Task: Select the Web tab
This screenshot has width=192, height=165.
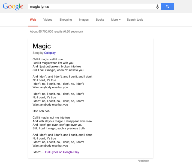Action: (x=33, y=20)
